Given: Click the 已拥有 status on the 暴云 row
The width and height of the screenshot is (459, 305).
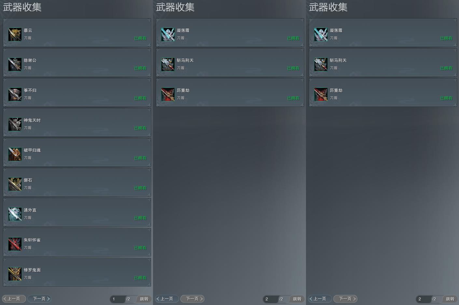Looking at the screenshot, I should (x=140, y=38).
